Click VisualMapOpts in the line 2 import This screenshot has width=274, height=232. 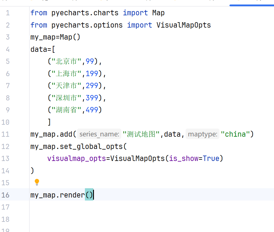(x=184, y=25)
